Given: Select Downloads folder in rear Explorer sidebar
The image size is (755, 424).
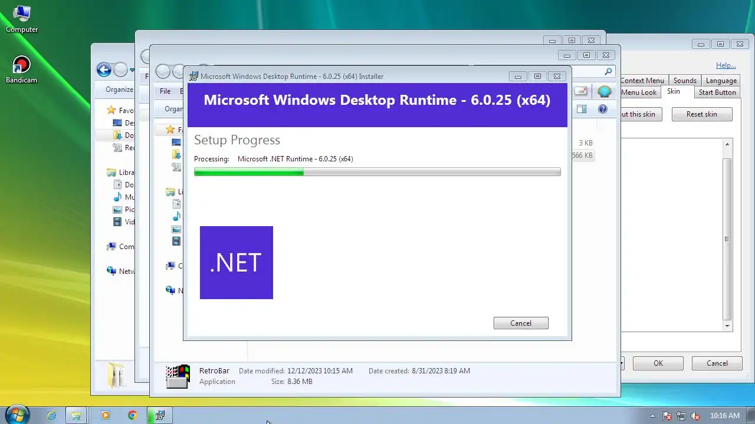Looking at the screenshot, I should [x=123, y=135].
